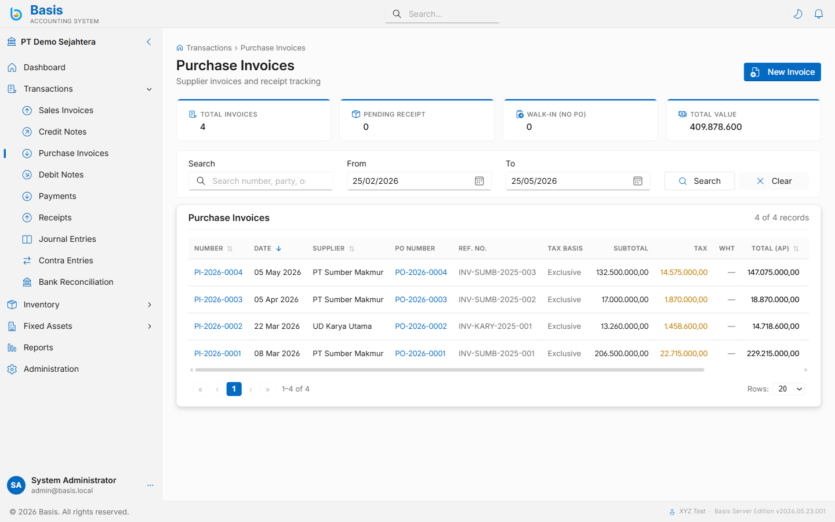Click the home icon in breadcrumb
The image size is (835, 522).
[180, 48]
